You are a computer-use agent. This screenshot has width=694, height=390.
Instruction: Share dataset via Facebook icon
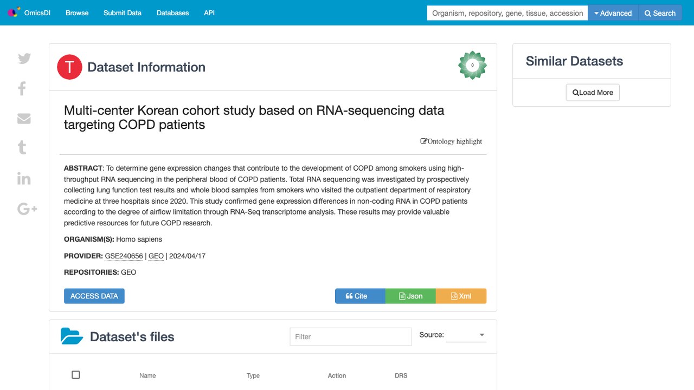pyautogui.click(x=22, y=88)
